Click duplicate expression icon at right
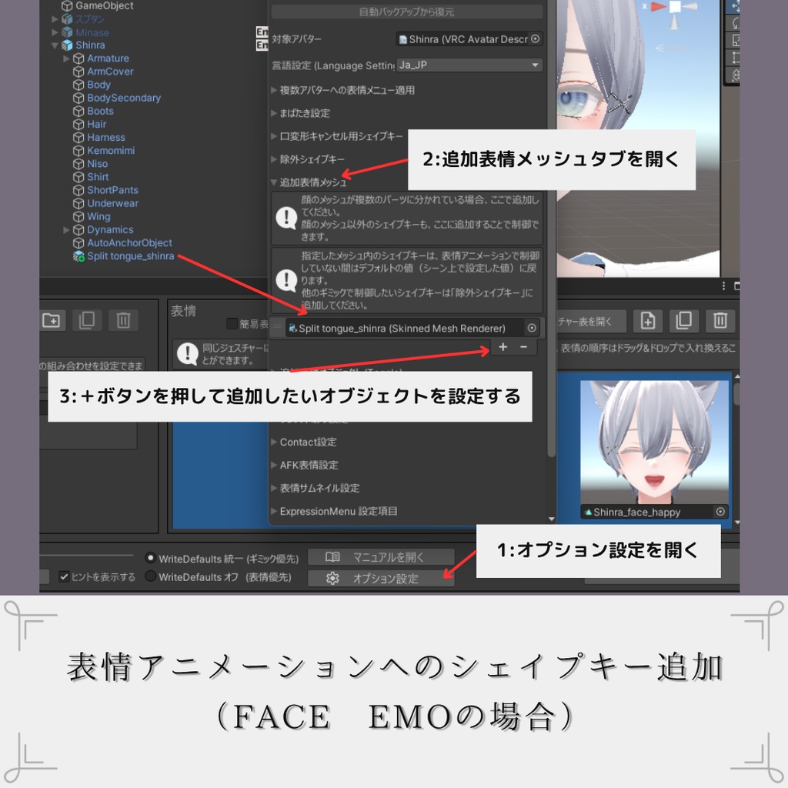The image size is (788, 788). (x=684, y=321)
